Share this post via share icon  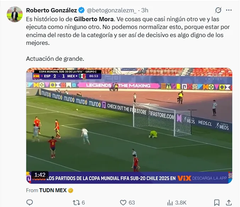(x=229, y=202)
